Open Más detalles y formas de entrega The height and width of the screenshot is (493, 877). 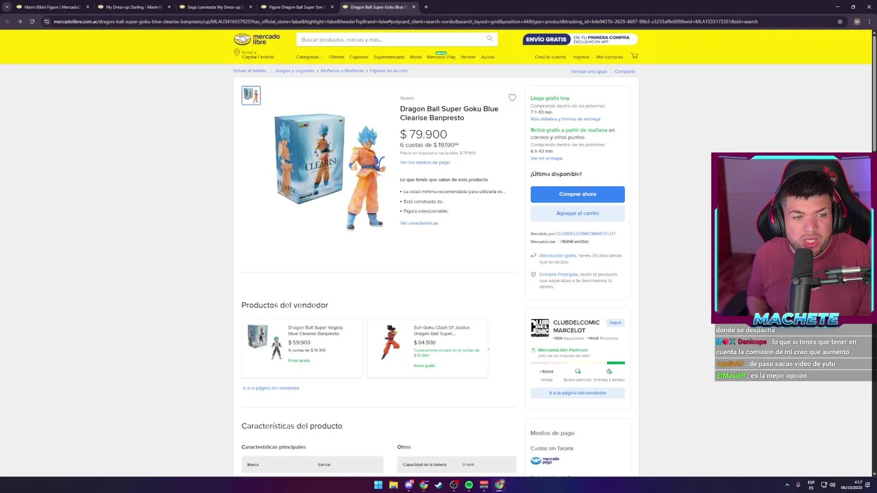click(565, 119)
